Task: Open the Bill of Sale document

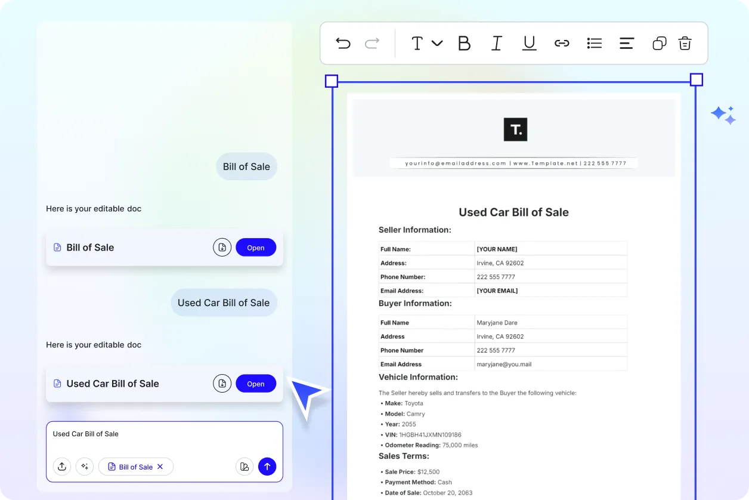Action: [256, 248]
